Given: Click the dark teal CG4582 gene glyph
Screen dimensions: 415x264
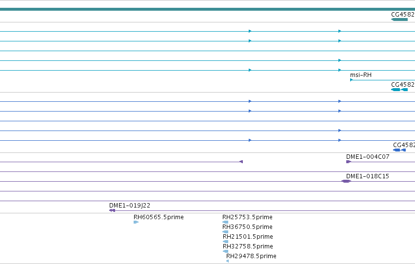Looking at the screenshot, I should [399, 19].
